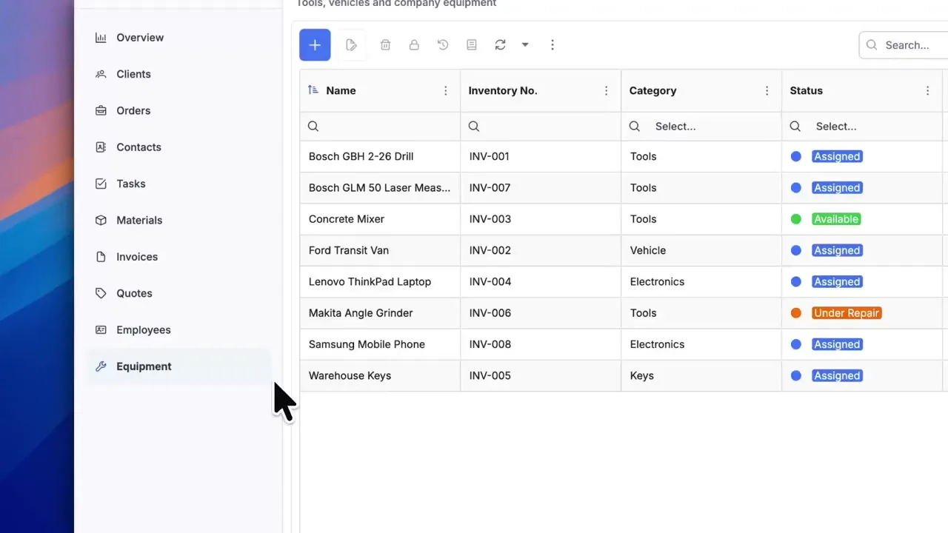Image resolution: width=948 pixels, height=533 pixels.
Task: Click the refresh icon in toolbar
Action: (x=500, y=45)
